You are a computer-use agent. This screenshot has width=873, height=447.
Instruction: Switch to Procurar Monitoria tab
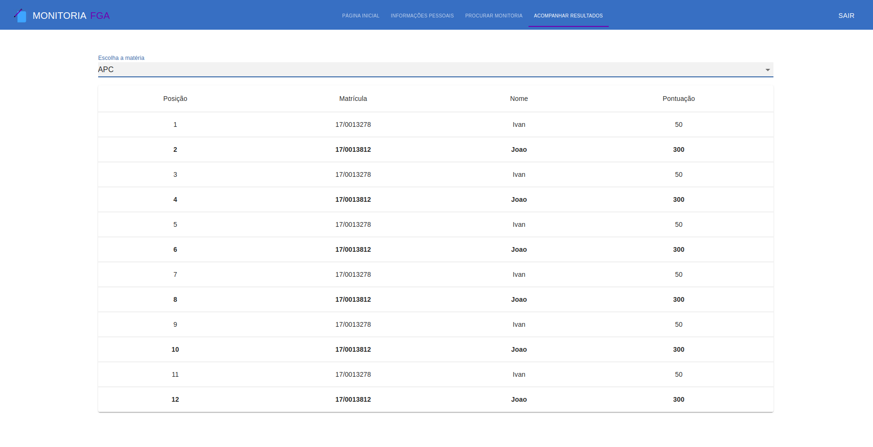[494, 16]
